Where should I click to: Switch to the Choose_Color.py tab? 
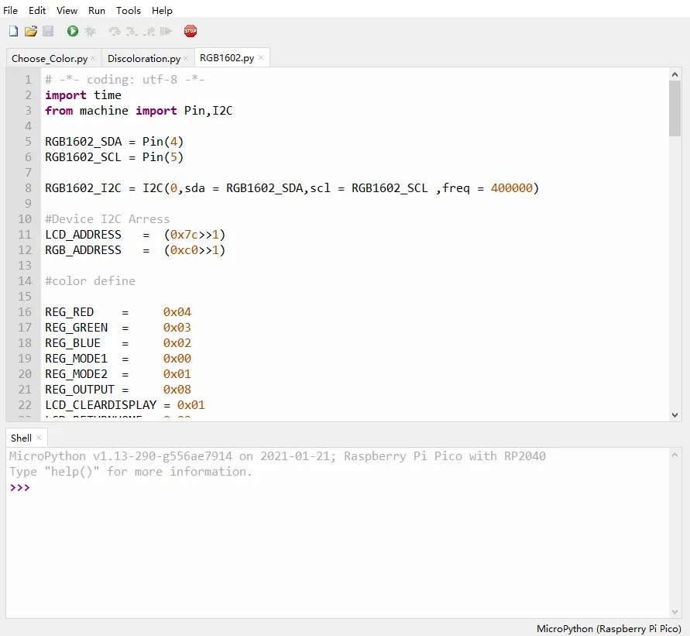click(50, 59)
